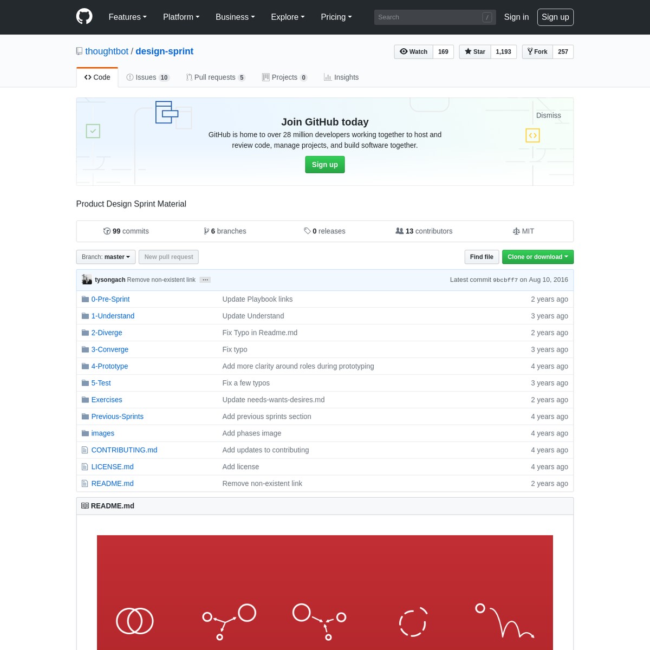Open the 0-Pre-Sprint folder
650x650 pixels.
(x=110, y=299)
